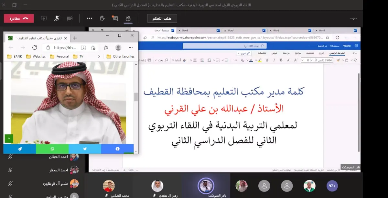Viewport: 388px width, 198px height.
Task: Open the Other favorites folder
Action: point(120,56)
